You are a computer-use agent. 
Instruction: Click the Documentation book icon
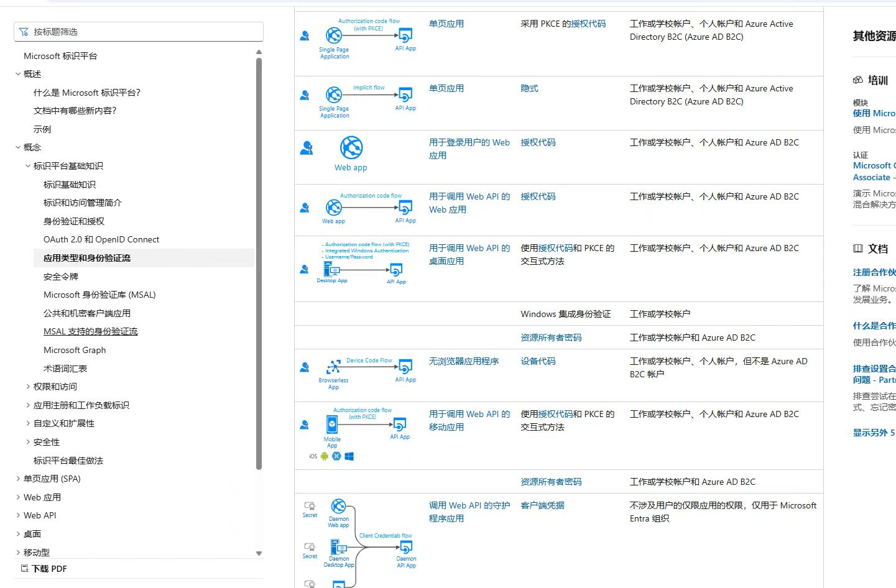(x=858, y=249)
